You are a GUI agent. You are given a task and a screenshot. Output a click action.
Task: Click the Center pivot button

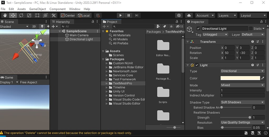(68, 15)
